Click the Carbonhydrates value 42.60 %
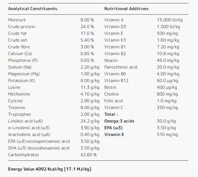Viewport: 198px width, 177px height. pos(88,155)
